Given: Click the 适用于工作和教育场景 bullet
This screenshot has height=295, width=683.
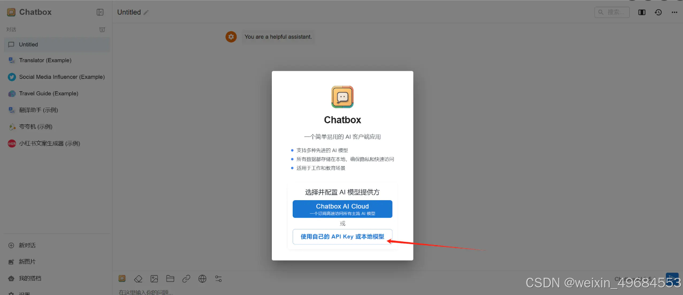Looking at the screenshot, I should [321, 168].
